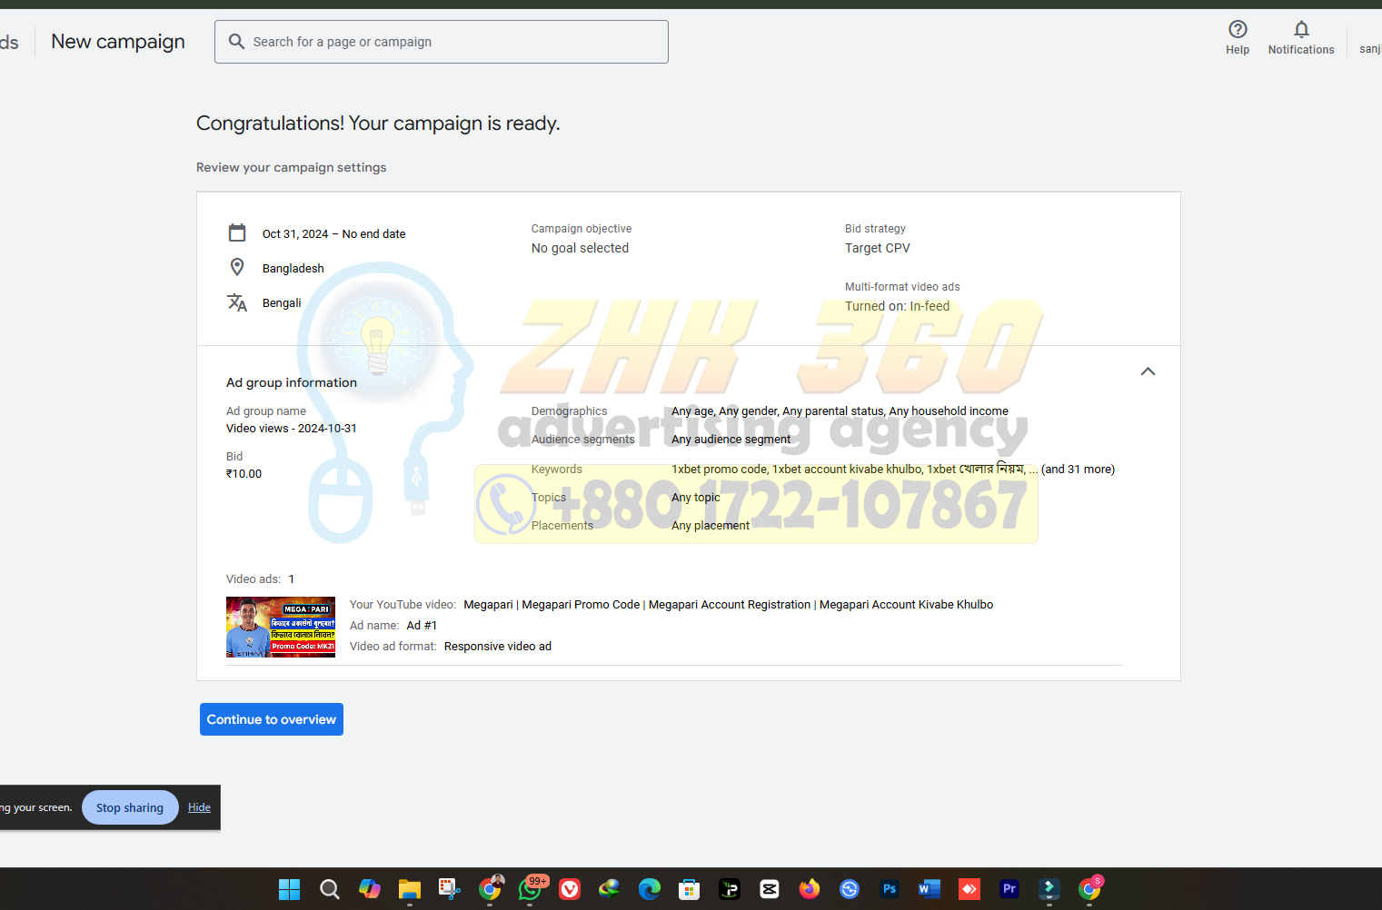The image size is (1382, 910).
Task: Click the location pin icon beside Bangladesh
Action: [237, 267]
